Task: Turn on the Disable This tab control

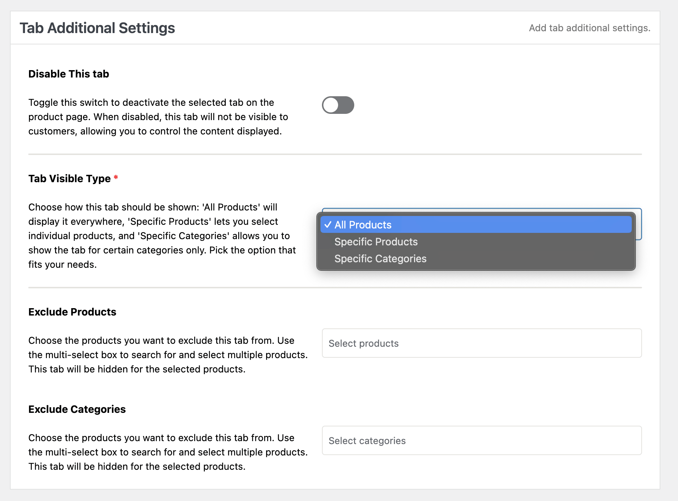Action: (x=337, y=105)
